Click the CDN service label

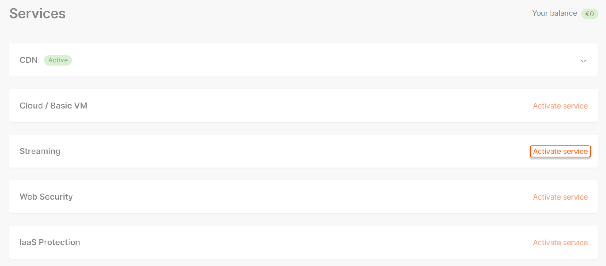(28, 60)
